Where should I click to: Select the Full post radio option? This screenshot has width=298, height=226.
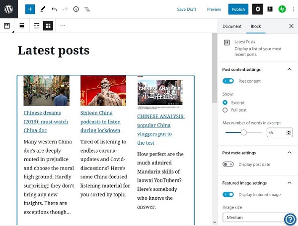(x=225, y=110)
